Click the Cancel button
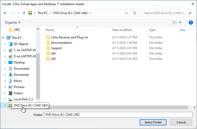Image resolution: width=197 pixels, height=129 pixels. 181,122
